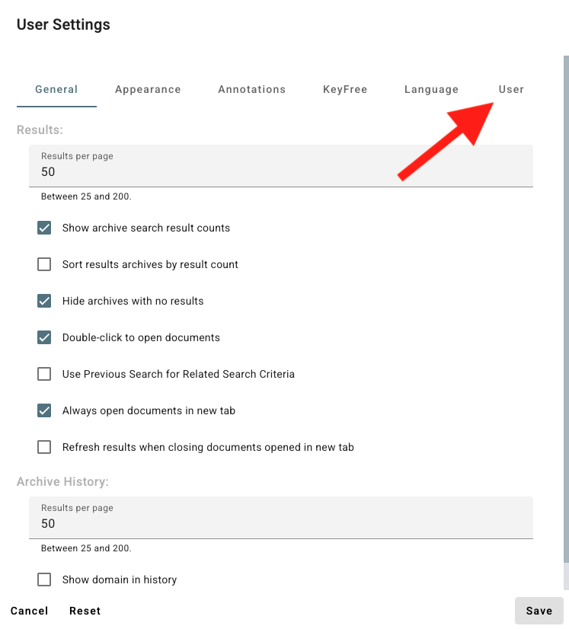The height and width of the screenshot is (629, 569).
Task: Uncheck Show archive search result counts
Action: pyautogui.click(x=44, y=228)
